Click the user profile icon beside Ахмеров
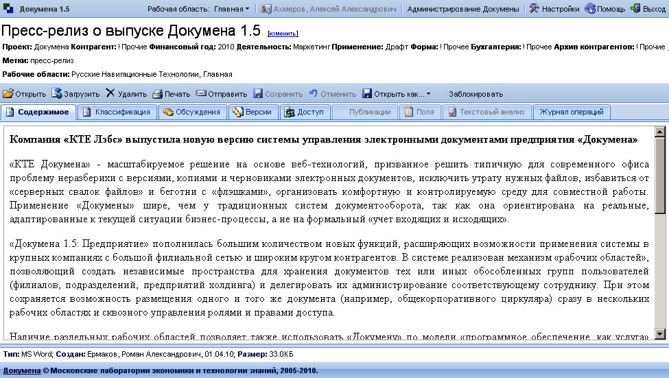The image size is (669, 378). click(x=266, y=8)
